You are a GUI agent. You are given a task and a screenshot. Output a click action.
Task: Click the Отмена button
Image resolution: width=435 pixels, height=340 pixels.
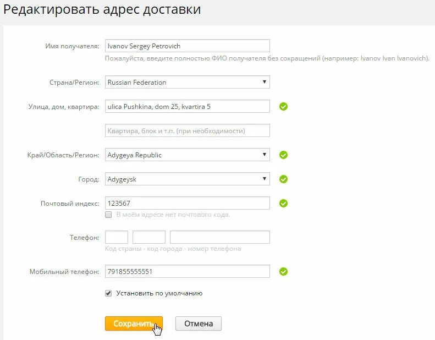[x=198, y=323]
